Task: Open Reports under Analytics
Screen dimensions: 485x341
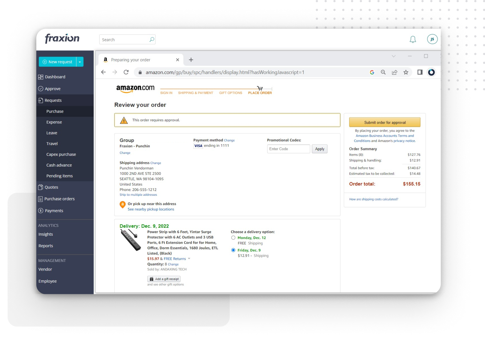Action: pyautogui.click(x=46, y=246)
